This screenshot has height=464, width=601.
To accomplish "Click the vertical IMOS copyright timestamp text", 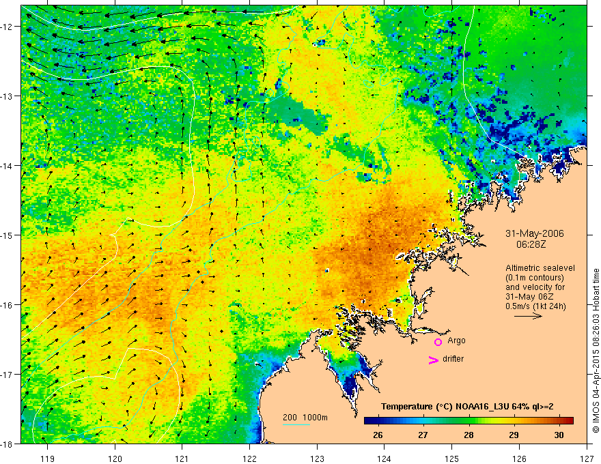I will [596, 351].
